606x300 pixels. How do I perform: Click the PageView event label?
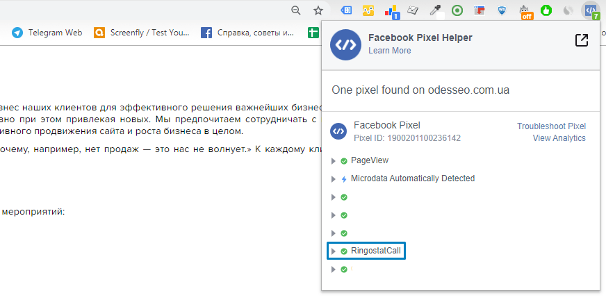[x=370, y=160]
